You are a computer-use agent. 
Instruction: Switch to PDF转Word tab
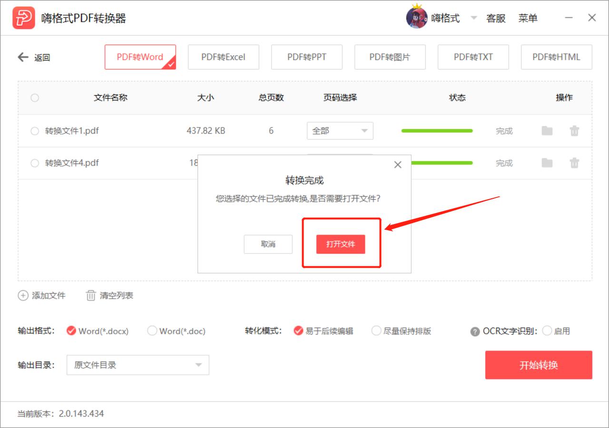[x=140, y=57]
